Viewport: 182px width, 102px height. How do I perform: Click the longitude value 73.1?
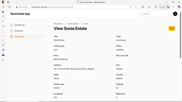click(x=55, y=97)
